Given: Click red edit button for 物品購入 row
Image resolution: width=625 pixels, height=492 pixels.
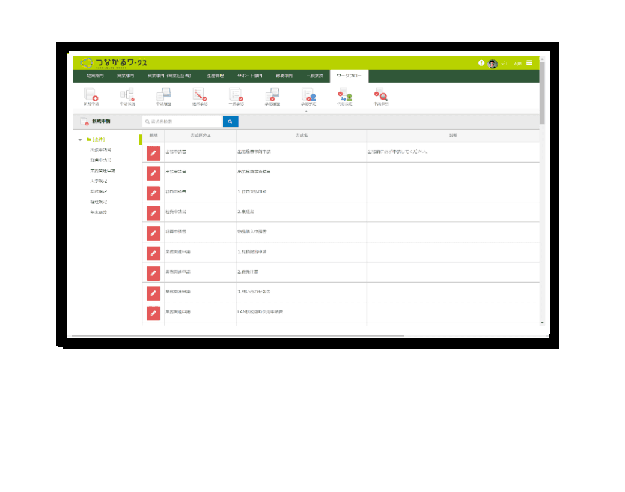Looking at the screenshot, I should pos(153,232).
